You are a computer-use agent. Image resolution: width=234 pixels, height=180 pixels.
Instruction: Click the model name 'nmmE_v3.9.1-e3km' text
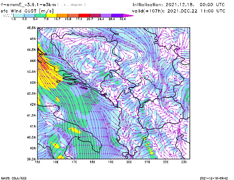[x=31, y=5]
